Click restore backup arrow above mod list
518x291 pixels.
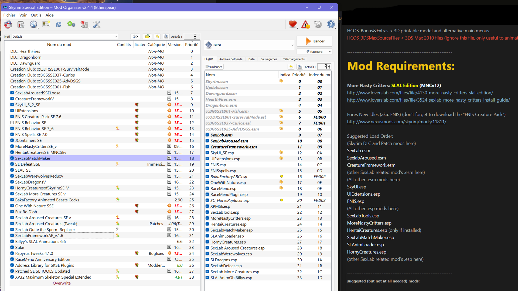tap(158, 37)
